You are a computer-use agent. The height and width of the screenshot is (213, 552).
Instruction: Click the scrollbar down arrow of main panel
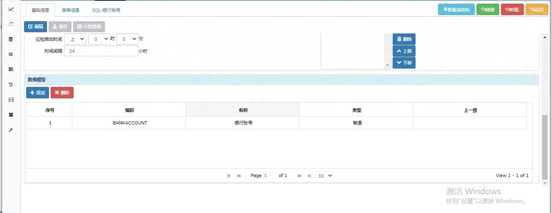545,184
